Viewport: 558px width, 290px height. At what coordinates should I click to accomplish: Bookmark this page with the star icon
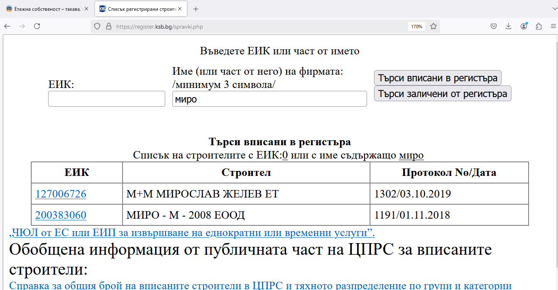coord(433,26)
